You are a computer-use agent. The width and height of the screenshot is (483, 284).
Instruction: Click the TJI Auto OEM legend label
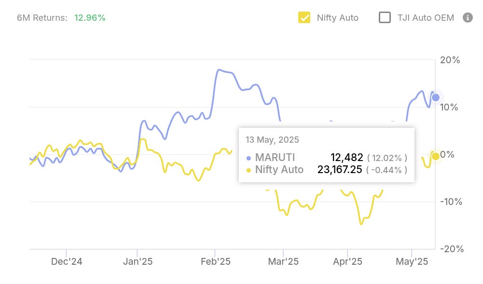coord(426,18)
